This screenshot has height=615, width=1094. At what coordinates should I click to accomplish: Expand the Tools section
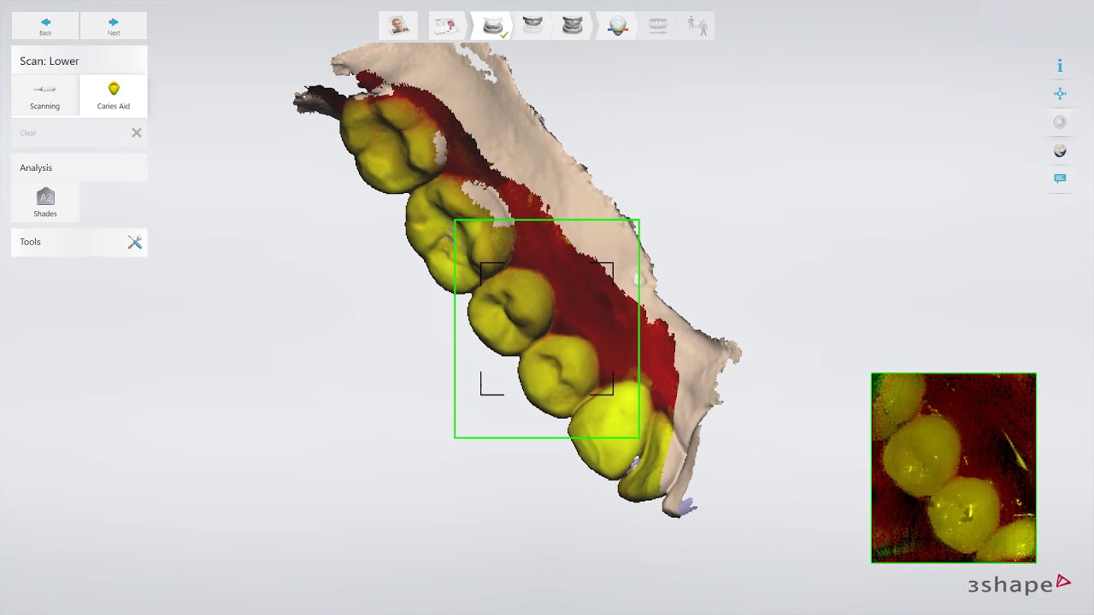point(79,242)
